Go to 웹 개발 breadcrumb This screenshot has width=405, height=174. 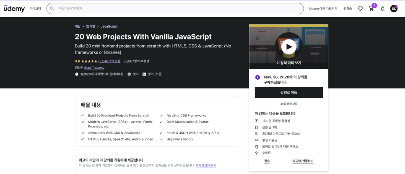(x=91, y=26)
